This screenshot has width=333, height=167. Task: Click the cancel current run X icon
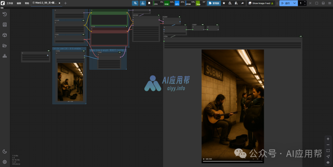[310, 3]
